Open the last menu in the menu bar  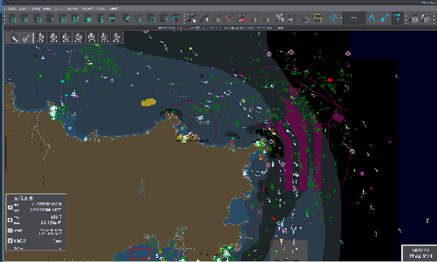tap(113, 9)
